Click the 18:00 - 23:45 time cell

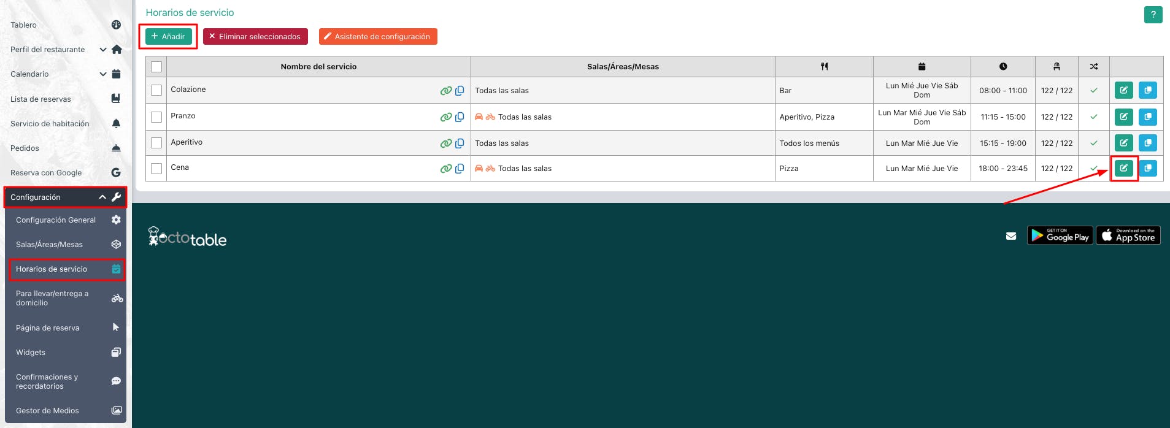(1003, 168)
